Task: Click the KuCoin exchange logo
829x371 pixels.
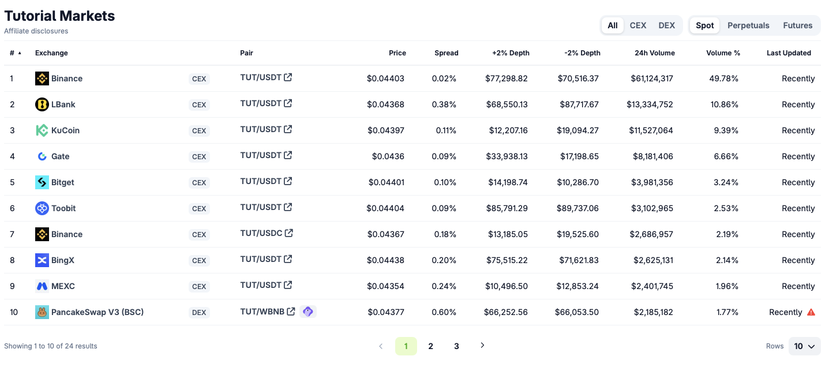Action: [42, 130]
